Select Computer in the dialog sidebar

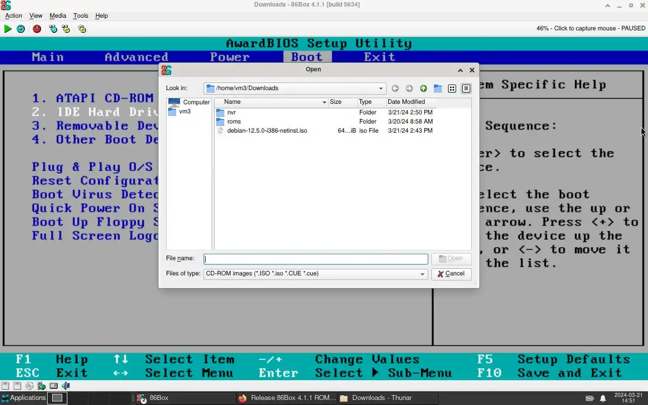pos(189,102)
